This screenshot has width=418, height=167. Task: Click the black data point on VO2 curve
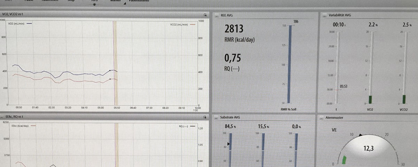[x=110, y=70]
